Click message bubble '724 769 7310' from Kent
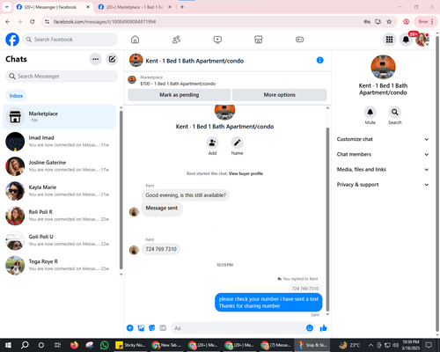 click(x=161, y=249)
